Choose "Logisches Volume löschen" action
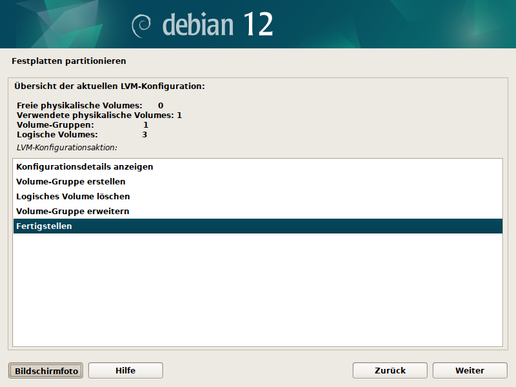This screenshot has width=516, height=387. (73, 196)
